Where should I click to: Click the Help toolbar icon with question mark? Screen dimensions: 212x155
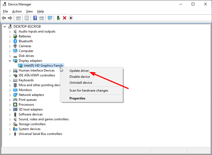pos(35,18)
